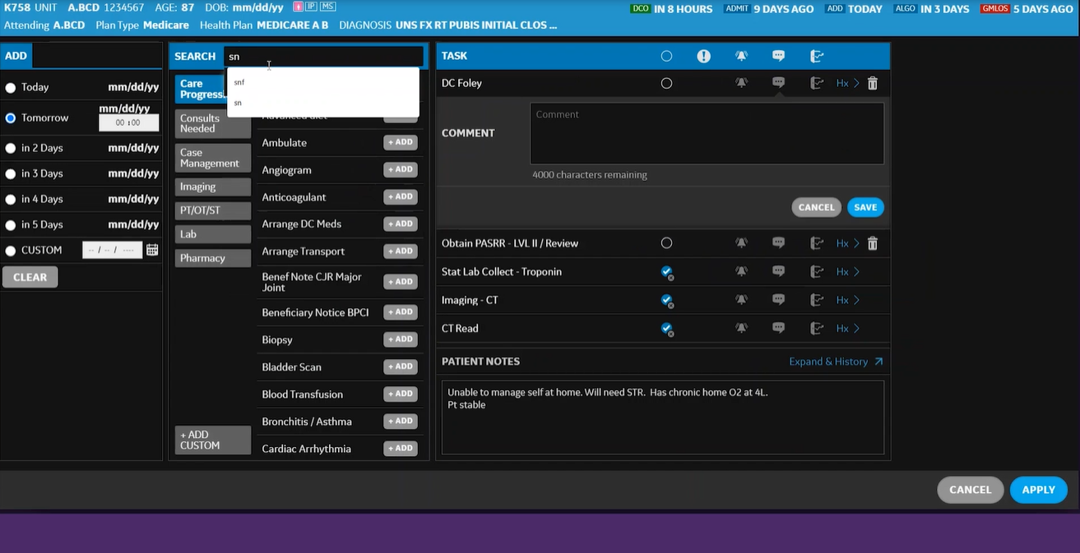The image size is (1080, 553).
Task: Click the exclamation alert icon in TASK header
Action: click(705, 55)
